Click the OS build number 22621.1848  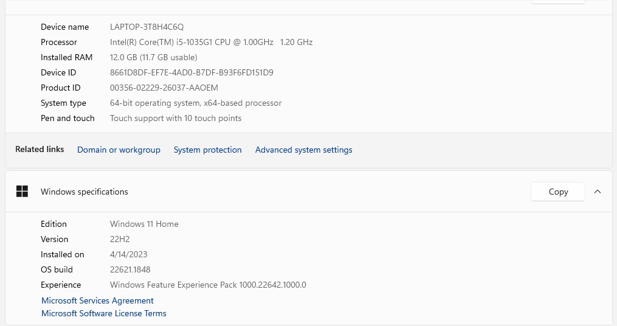130,269
